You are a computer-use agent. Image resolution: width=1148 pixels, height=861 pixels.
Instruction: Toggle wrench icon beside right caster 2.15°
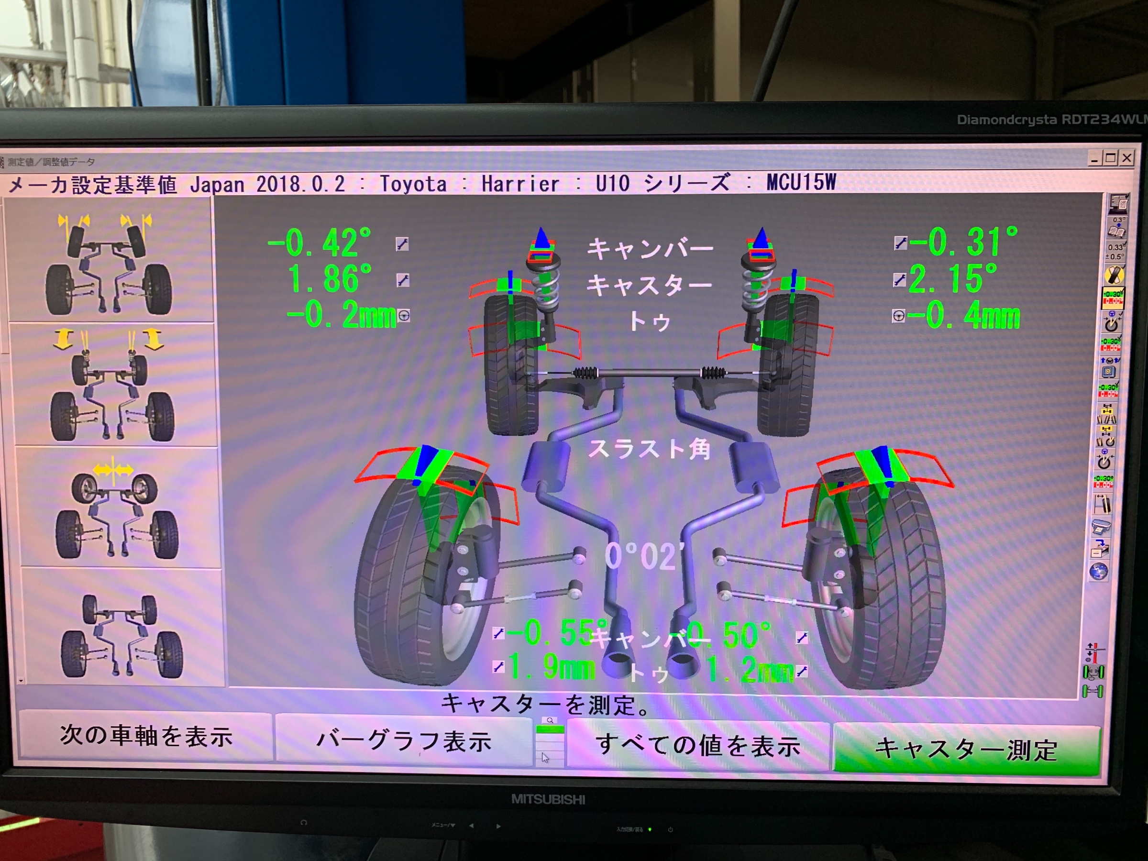point(899,280)
